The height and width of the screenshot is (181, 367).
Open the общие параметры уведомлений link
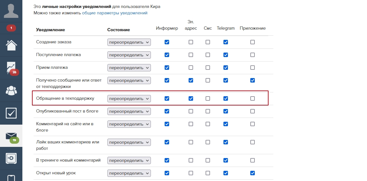click(115, 13)
